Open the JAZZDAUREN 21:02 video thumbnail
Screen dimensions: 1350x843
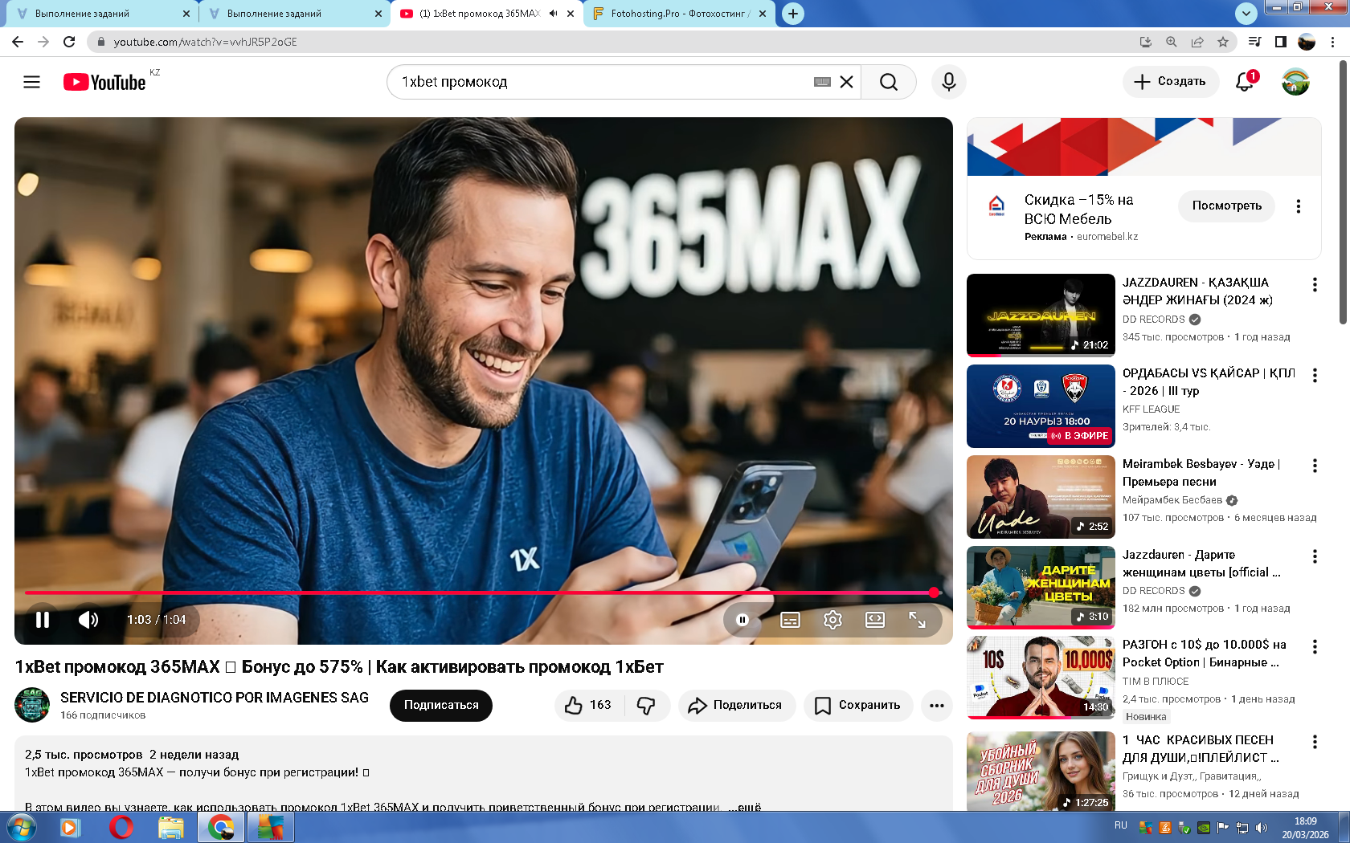pos(1041,315)
